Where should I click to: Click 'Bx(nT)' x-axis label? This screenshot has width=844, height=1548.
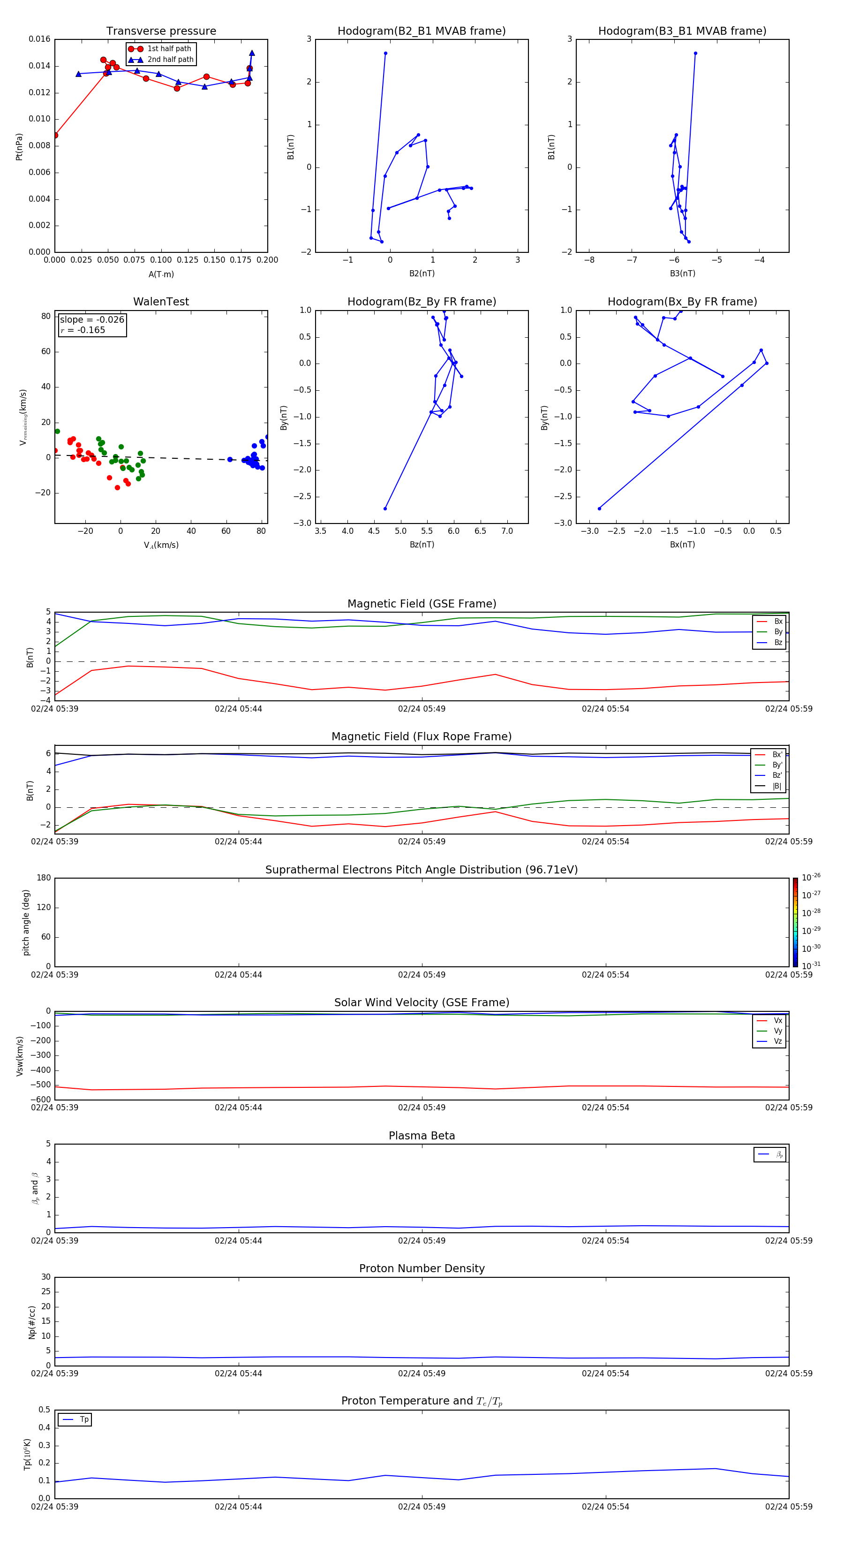[x=682, y=545]
